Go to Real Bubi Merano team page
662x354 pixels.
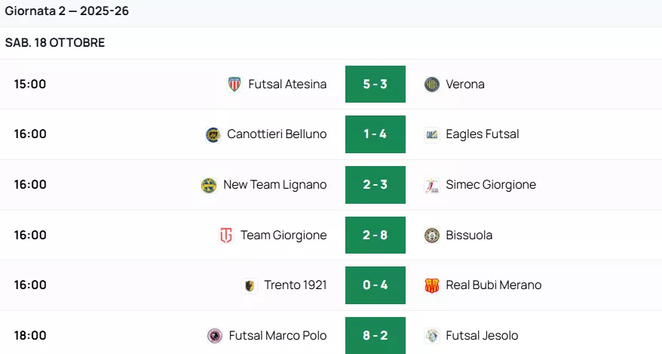(493, 285)
